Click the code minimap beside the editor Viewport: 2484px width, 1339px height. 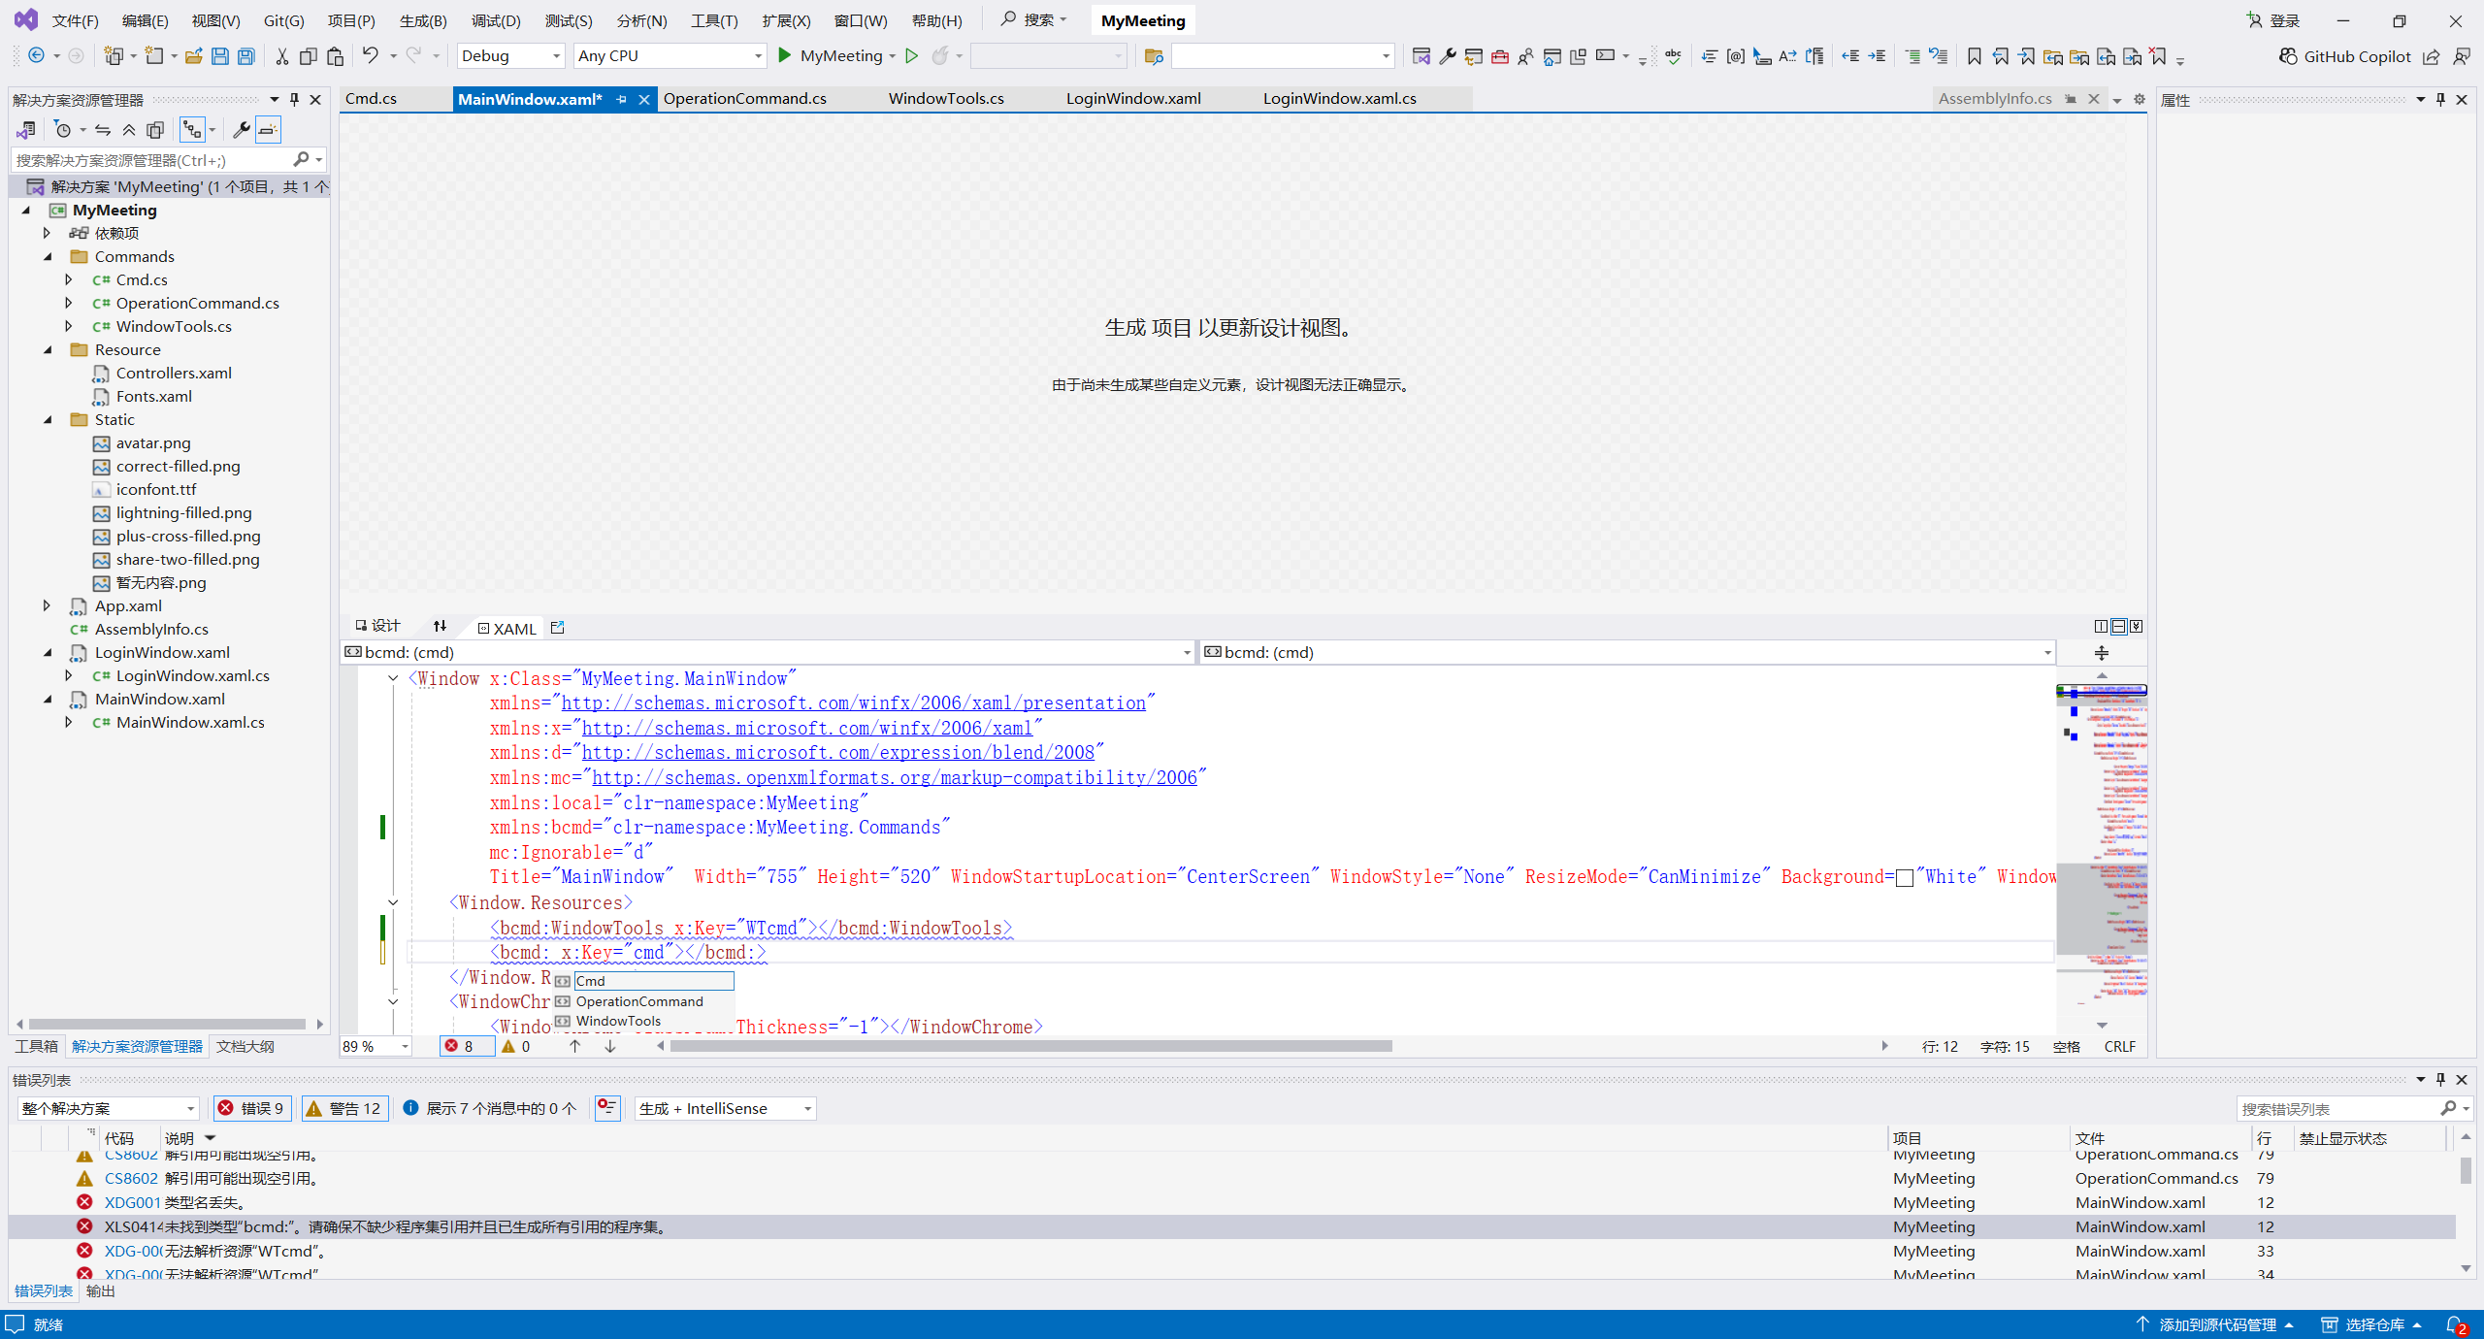(x=2101, y=854)
